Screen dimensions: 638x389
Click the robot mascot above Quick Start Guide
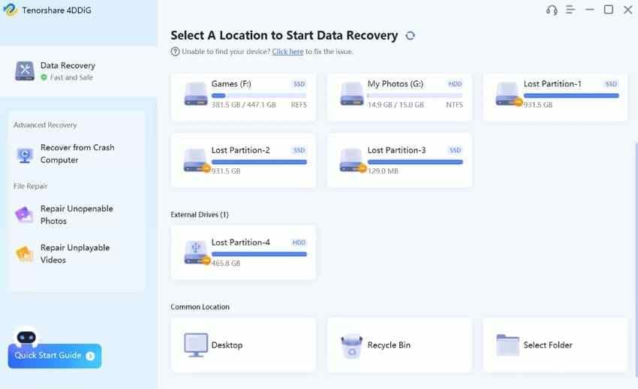click(x=26, y=336)
